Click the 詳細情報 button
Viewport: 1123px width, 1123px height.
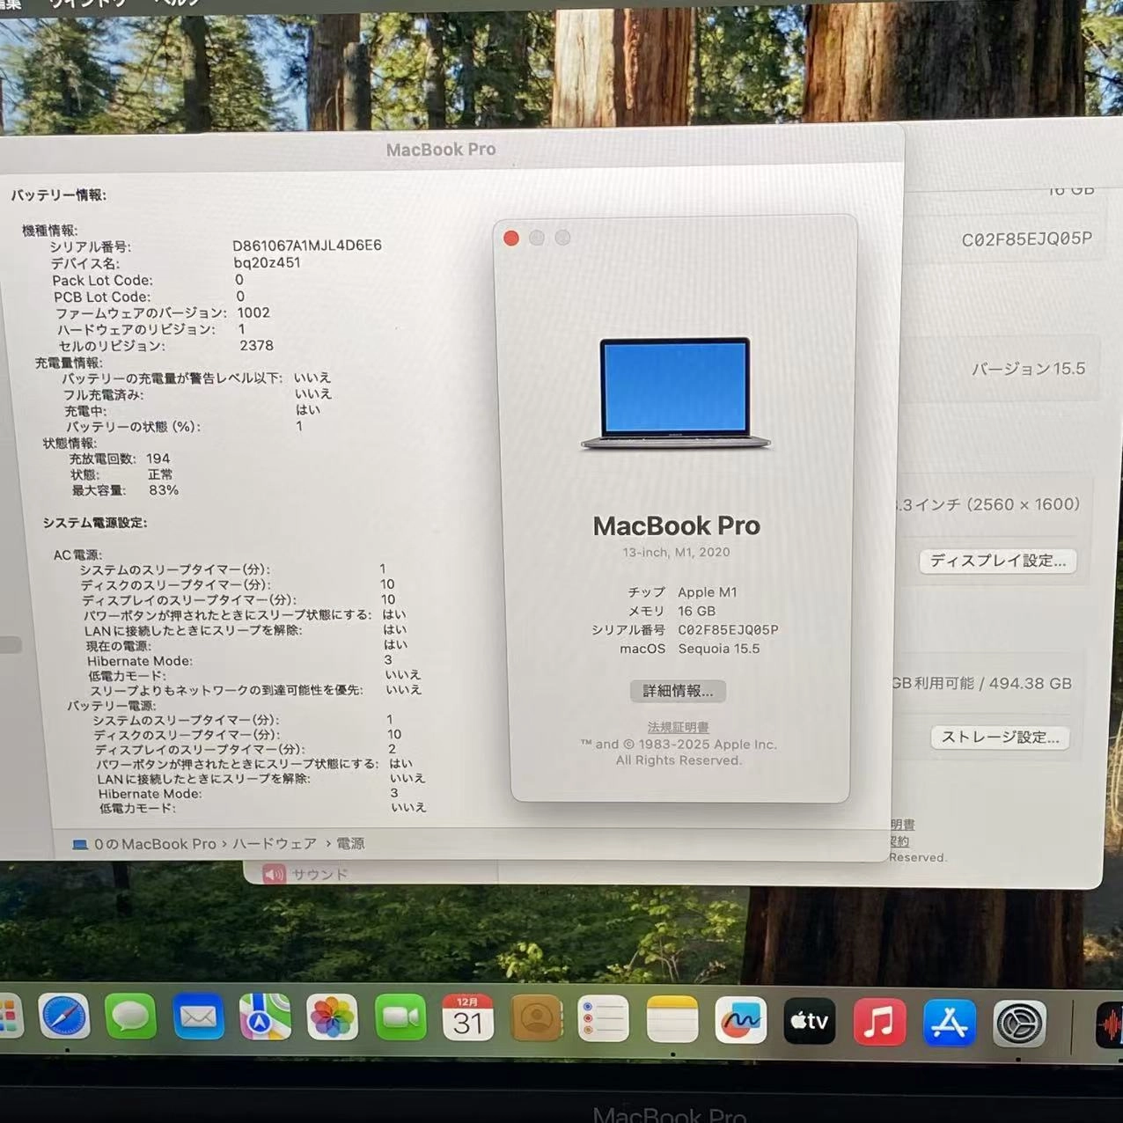pos(677,691)
